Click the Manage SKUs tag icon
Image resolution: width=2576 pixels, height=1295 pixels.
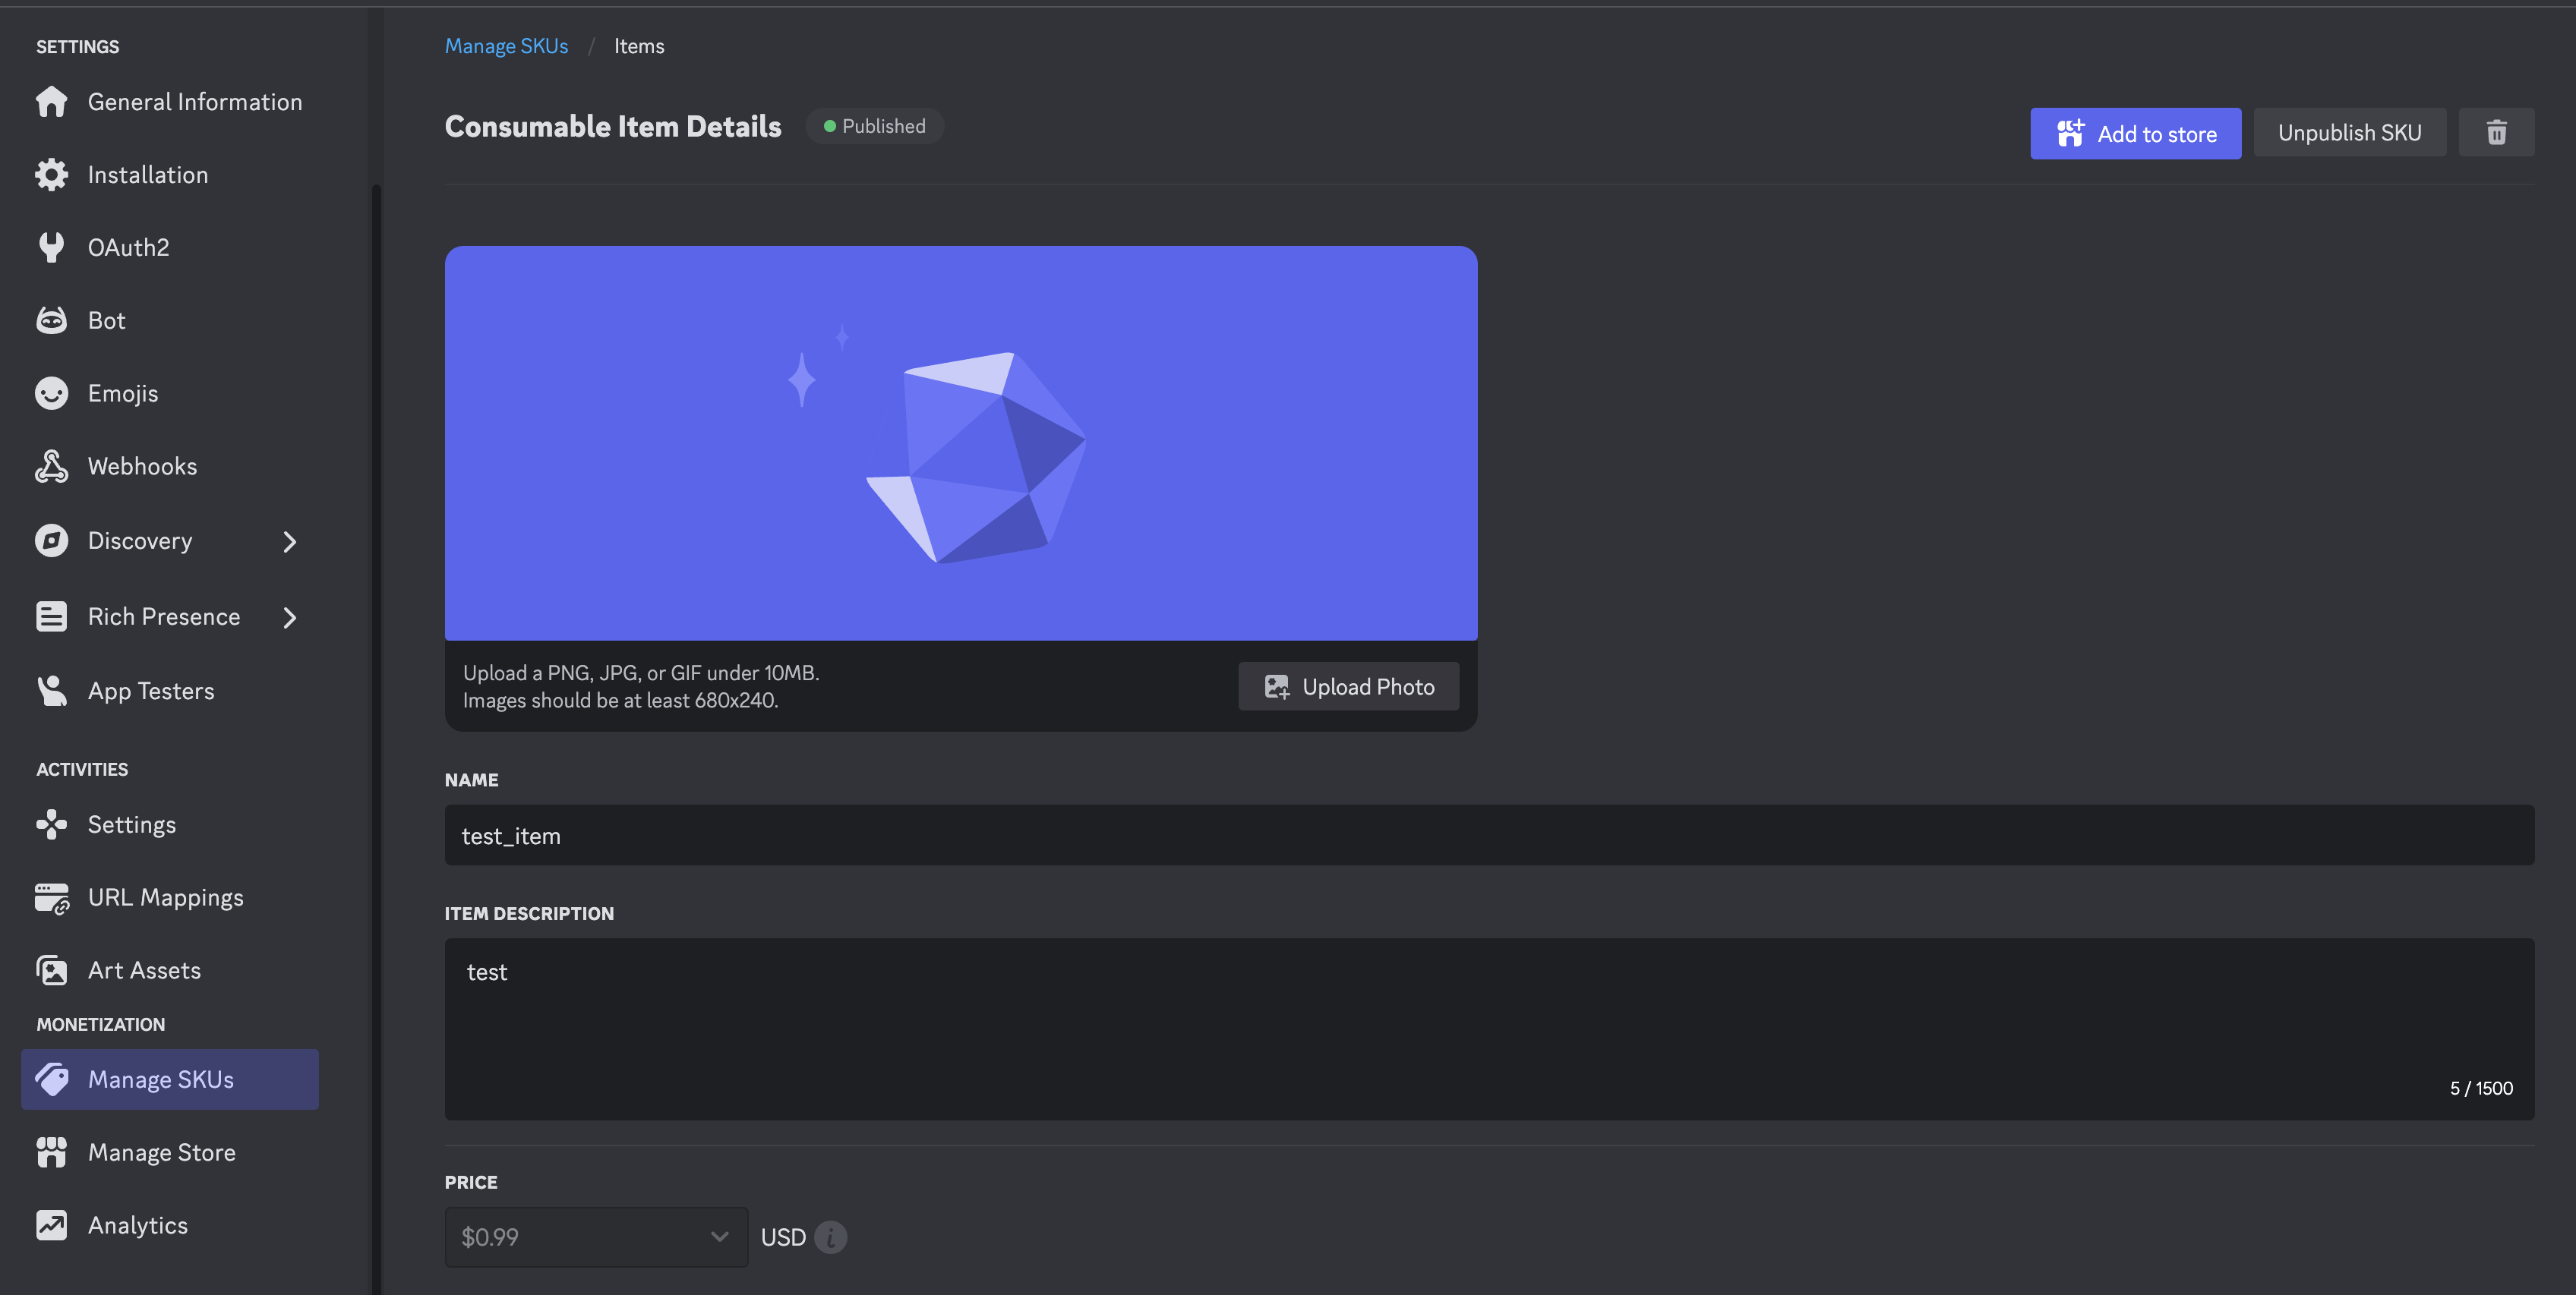coord(51,1079)
